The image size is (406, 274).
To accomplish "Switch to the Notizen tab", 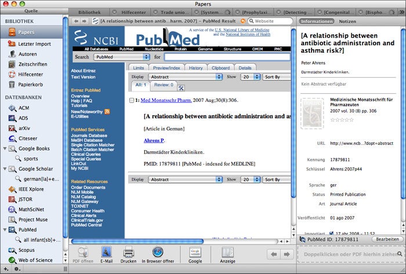I will pyautogui.click(x=347, y=21).
